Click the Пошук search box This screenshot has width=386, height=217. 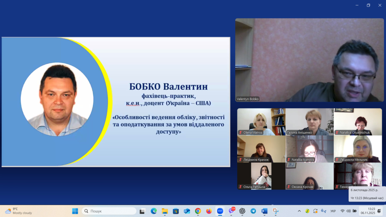[109, 211]
